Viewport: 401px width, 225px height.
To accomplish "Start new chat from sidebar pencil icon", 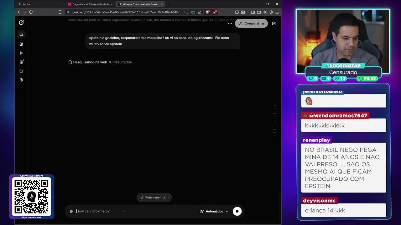I will point(21,44).
